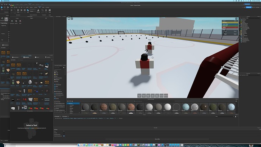The height and width of the screenshot is (147, 261).
Task: Select ClickDetector in Insert Object list
Action: click(58, 84)
